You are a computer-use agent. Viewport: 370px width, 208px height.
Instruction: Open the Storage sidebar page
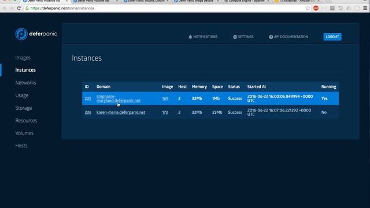click(24, 108)
